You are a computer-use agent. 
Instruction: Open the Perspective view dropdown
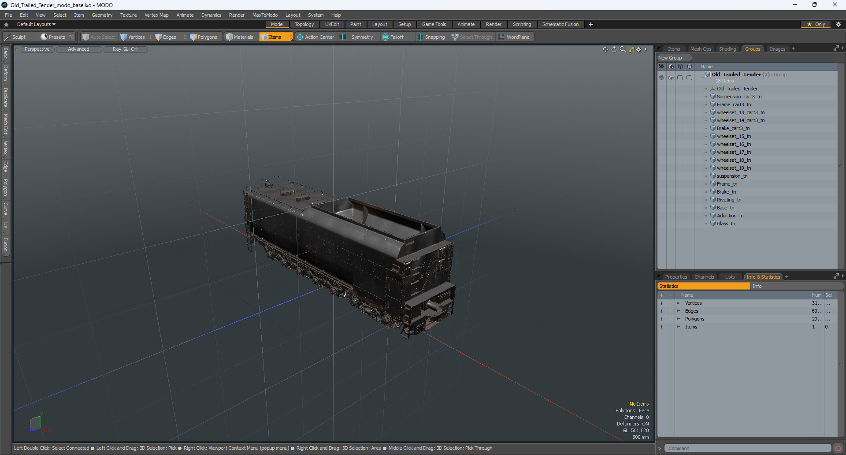[37, 49]
